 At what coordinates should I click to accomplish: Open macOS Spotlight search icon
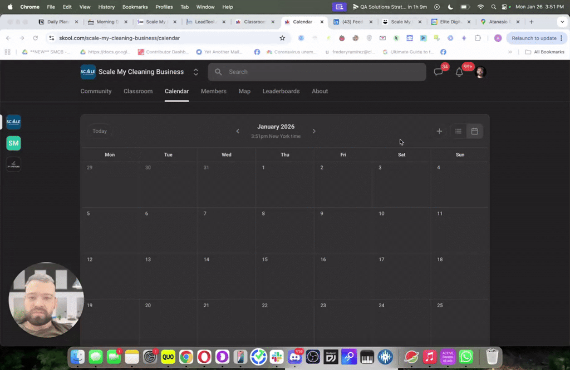coord(493,7)
